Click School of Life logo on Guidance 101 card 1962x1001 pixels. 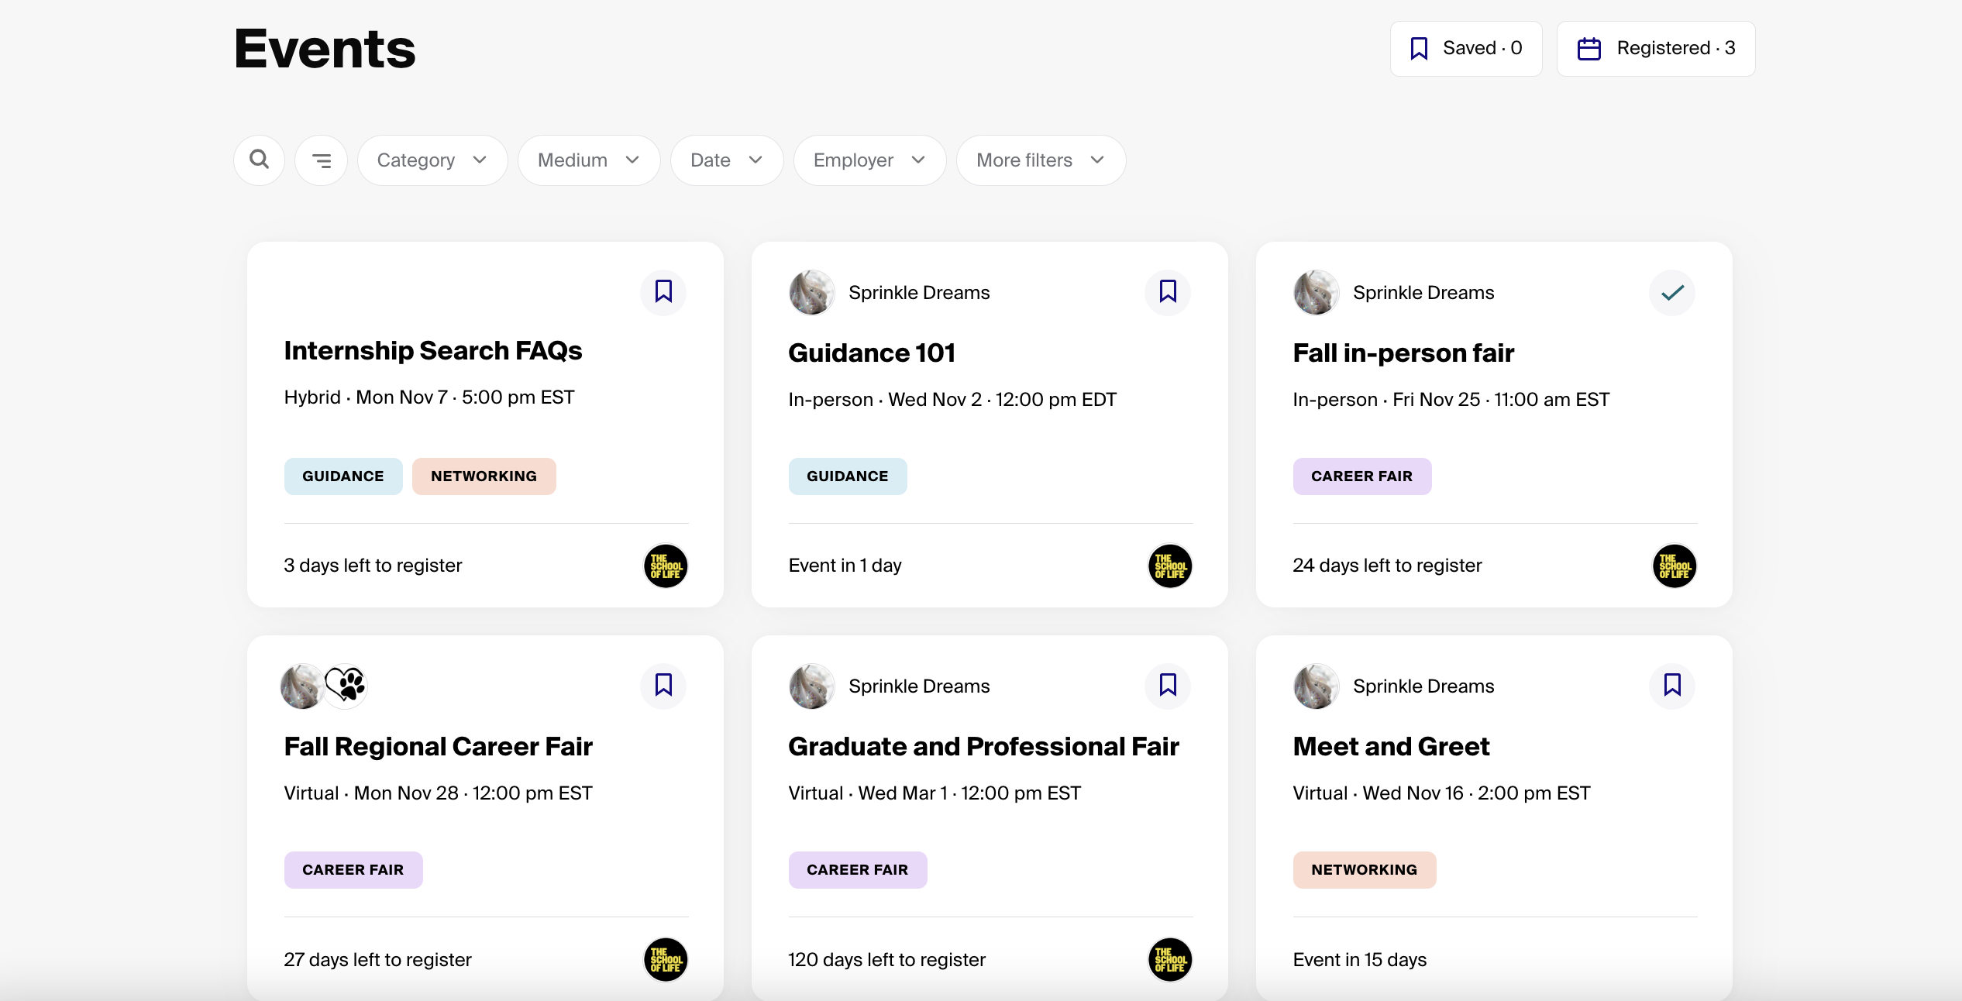tap(1170, 566)
